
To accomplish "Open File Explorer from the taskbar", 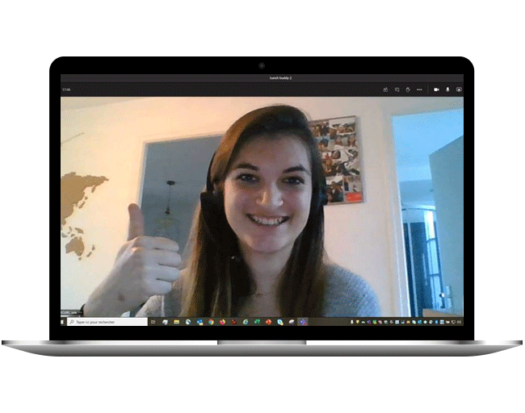I will tap(176, 322).
